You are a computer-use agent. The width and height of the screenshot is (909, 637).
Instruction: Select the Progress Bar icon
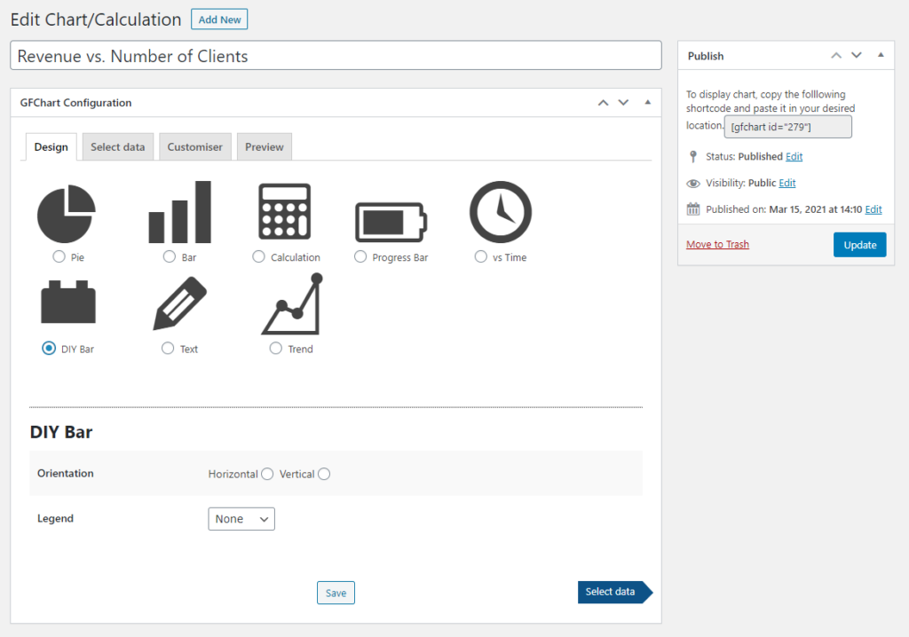pyautogui.click(x=391, y=211)
